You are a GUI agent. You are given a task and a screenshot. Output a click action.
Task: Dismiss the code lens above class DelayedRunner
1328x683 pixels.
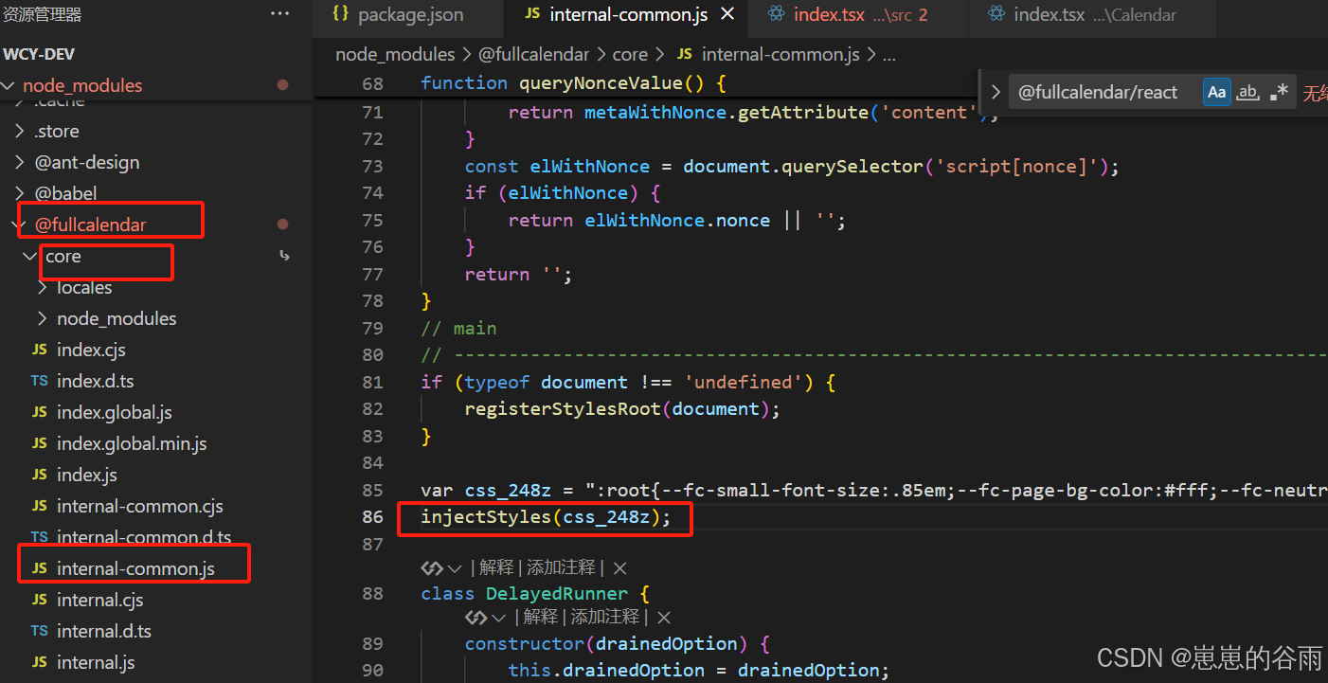pyautogui.click(x=619, y=568)
